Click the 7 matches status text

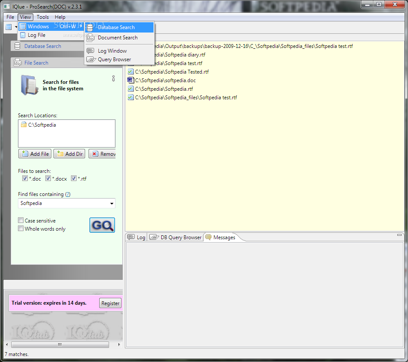tap(17, 354)
